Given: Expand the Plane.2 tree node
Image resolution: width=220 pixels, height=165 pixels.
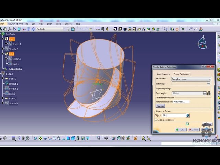Looking at the screenshot, I should point(3,98).
